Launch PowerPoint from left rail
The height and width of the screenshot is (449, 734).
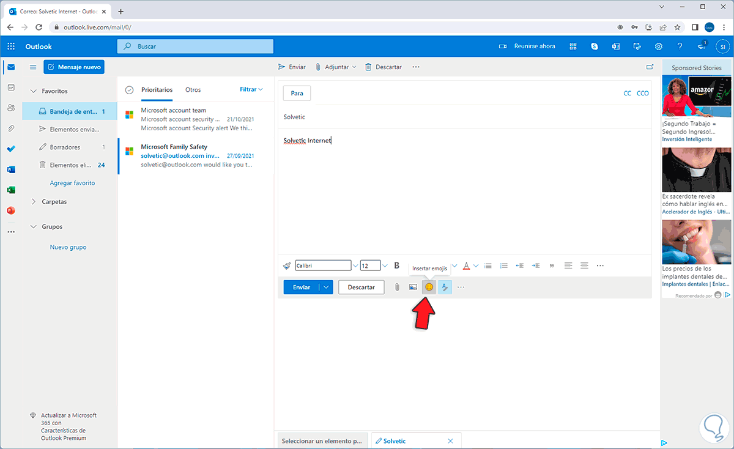click(11, 210)
